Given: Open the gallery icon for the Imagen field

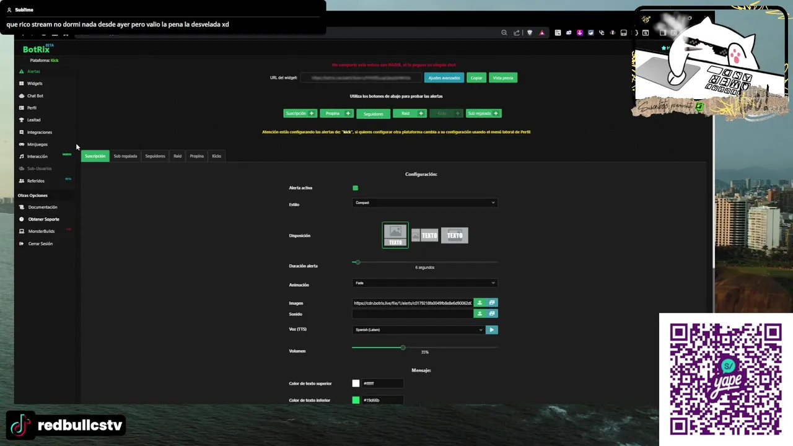Looking at the screenshot, I should click(x=492, y=303).
